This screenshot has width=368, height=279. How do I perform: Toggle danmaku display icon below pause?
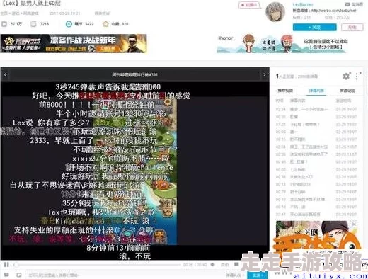pyautogui.click(x=6, y=275)
